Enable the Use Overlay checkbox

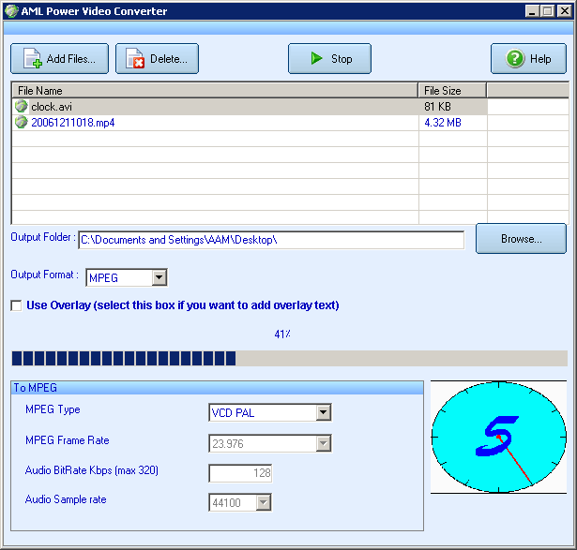coord(16,305)
